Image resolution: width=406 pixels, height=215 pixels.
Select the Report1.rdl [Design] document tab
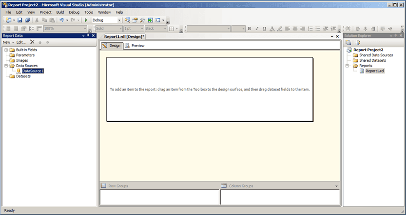pos(124,36)
